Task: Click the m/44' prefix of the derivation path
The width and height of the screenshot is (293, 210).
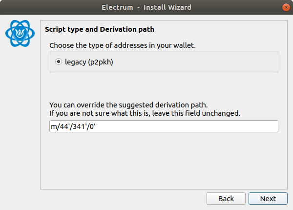Action: pyautogui.click(x=60, y=126)
